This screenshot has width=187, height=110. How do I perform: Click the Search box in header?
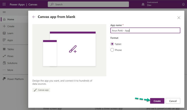(x=88, y=5)
